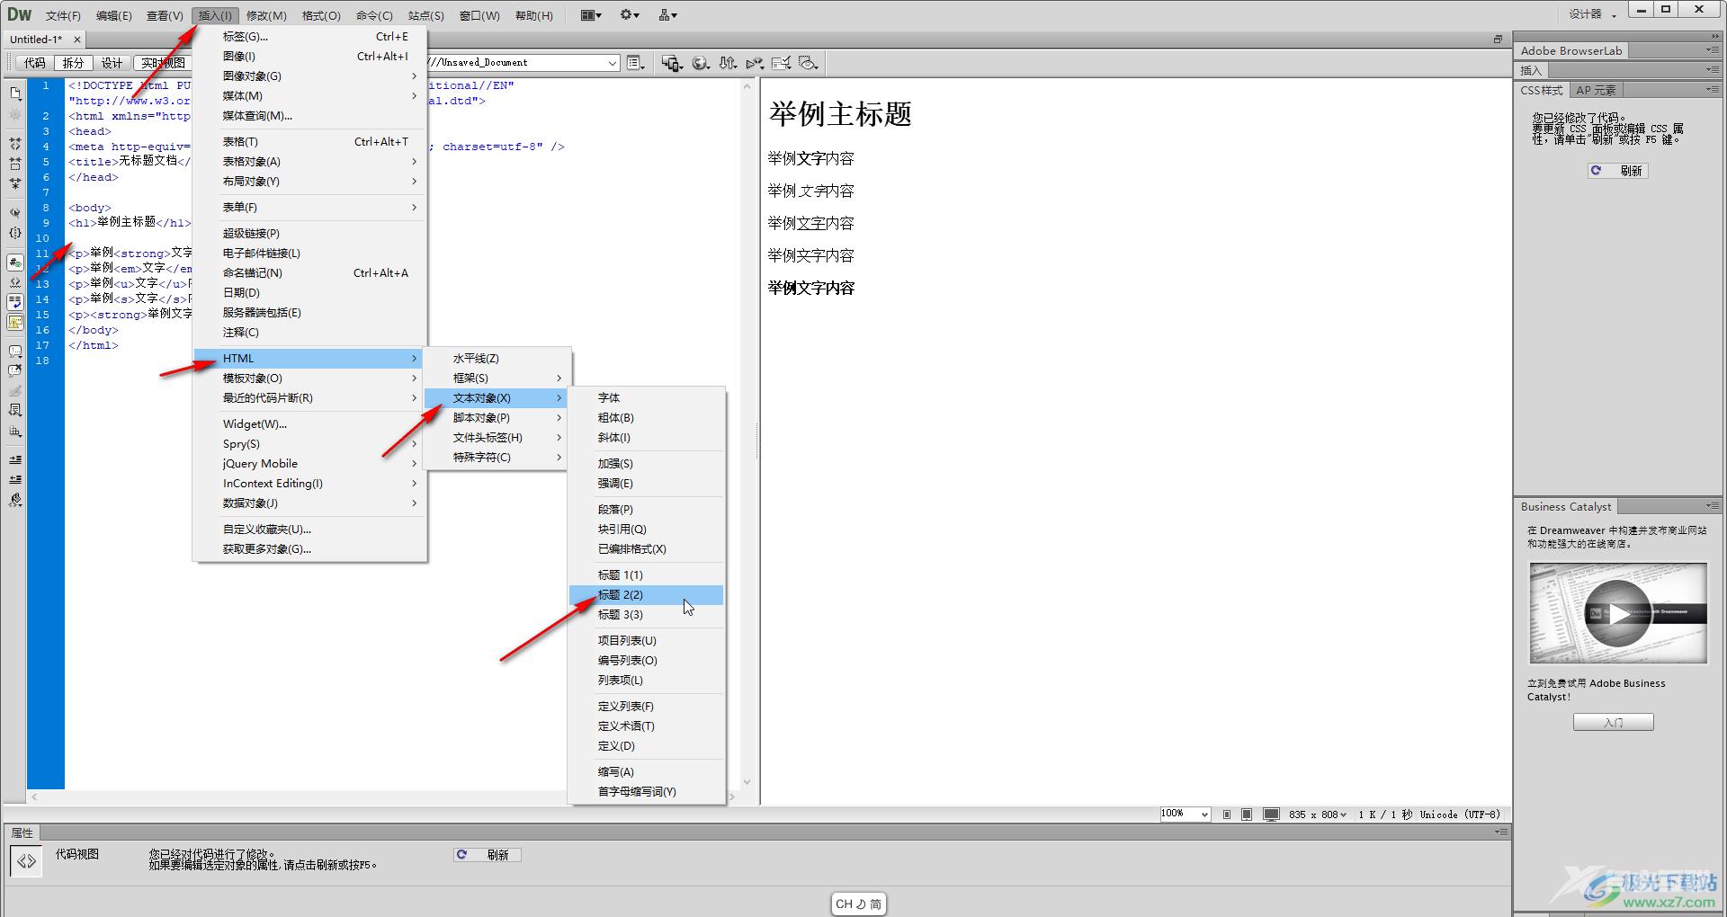Screen dimensions: 1727x917
Task: Click the indent code icon
Action: pos(15,459)
